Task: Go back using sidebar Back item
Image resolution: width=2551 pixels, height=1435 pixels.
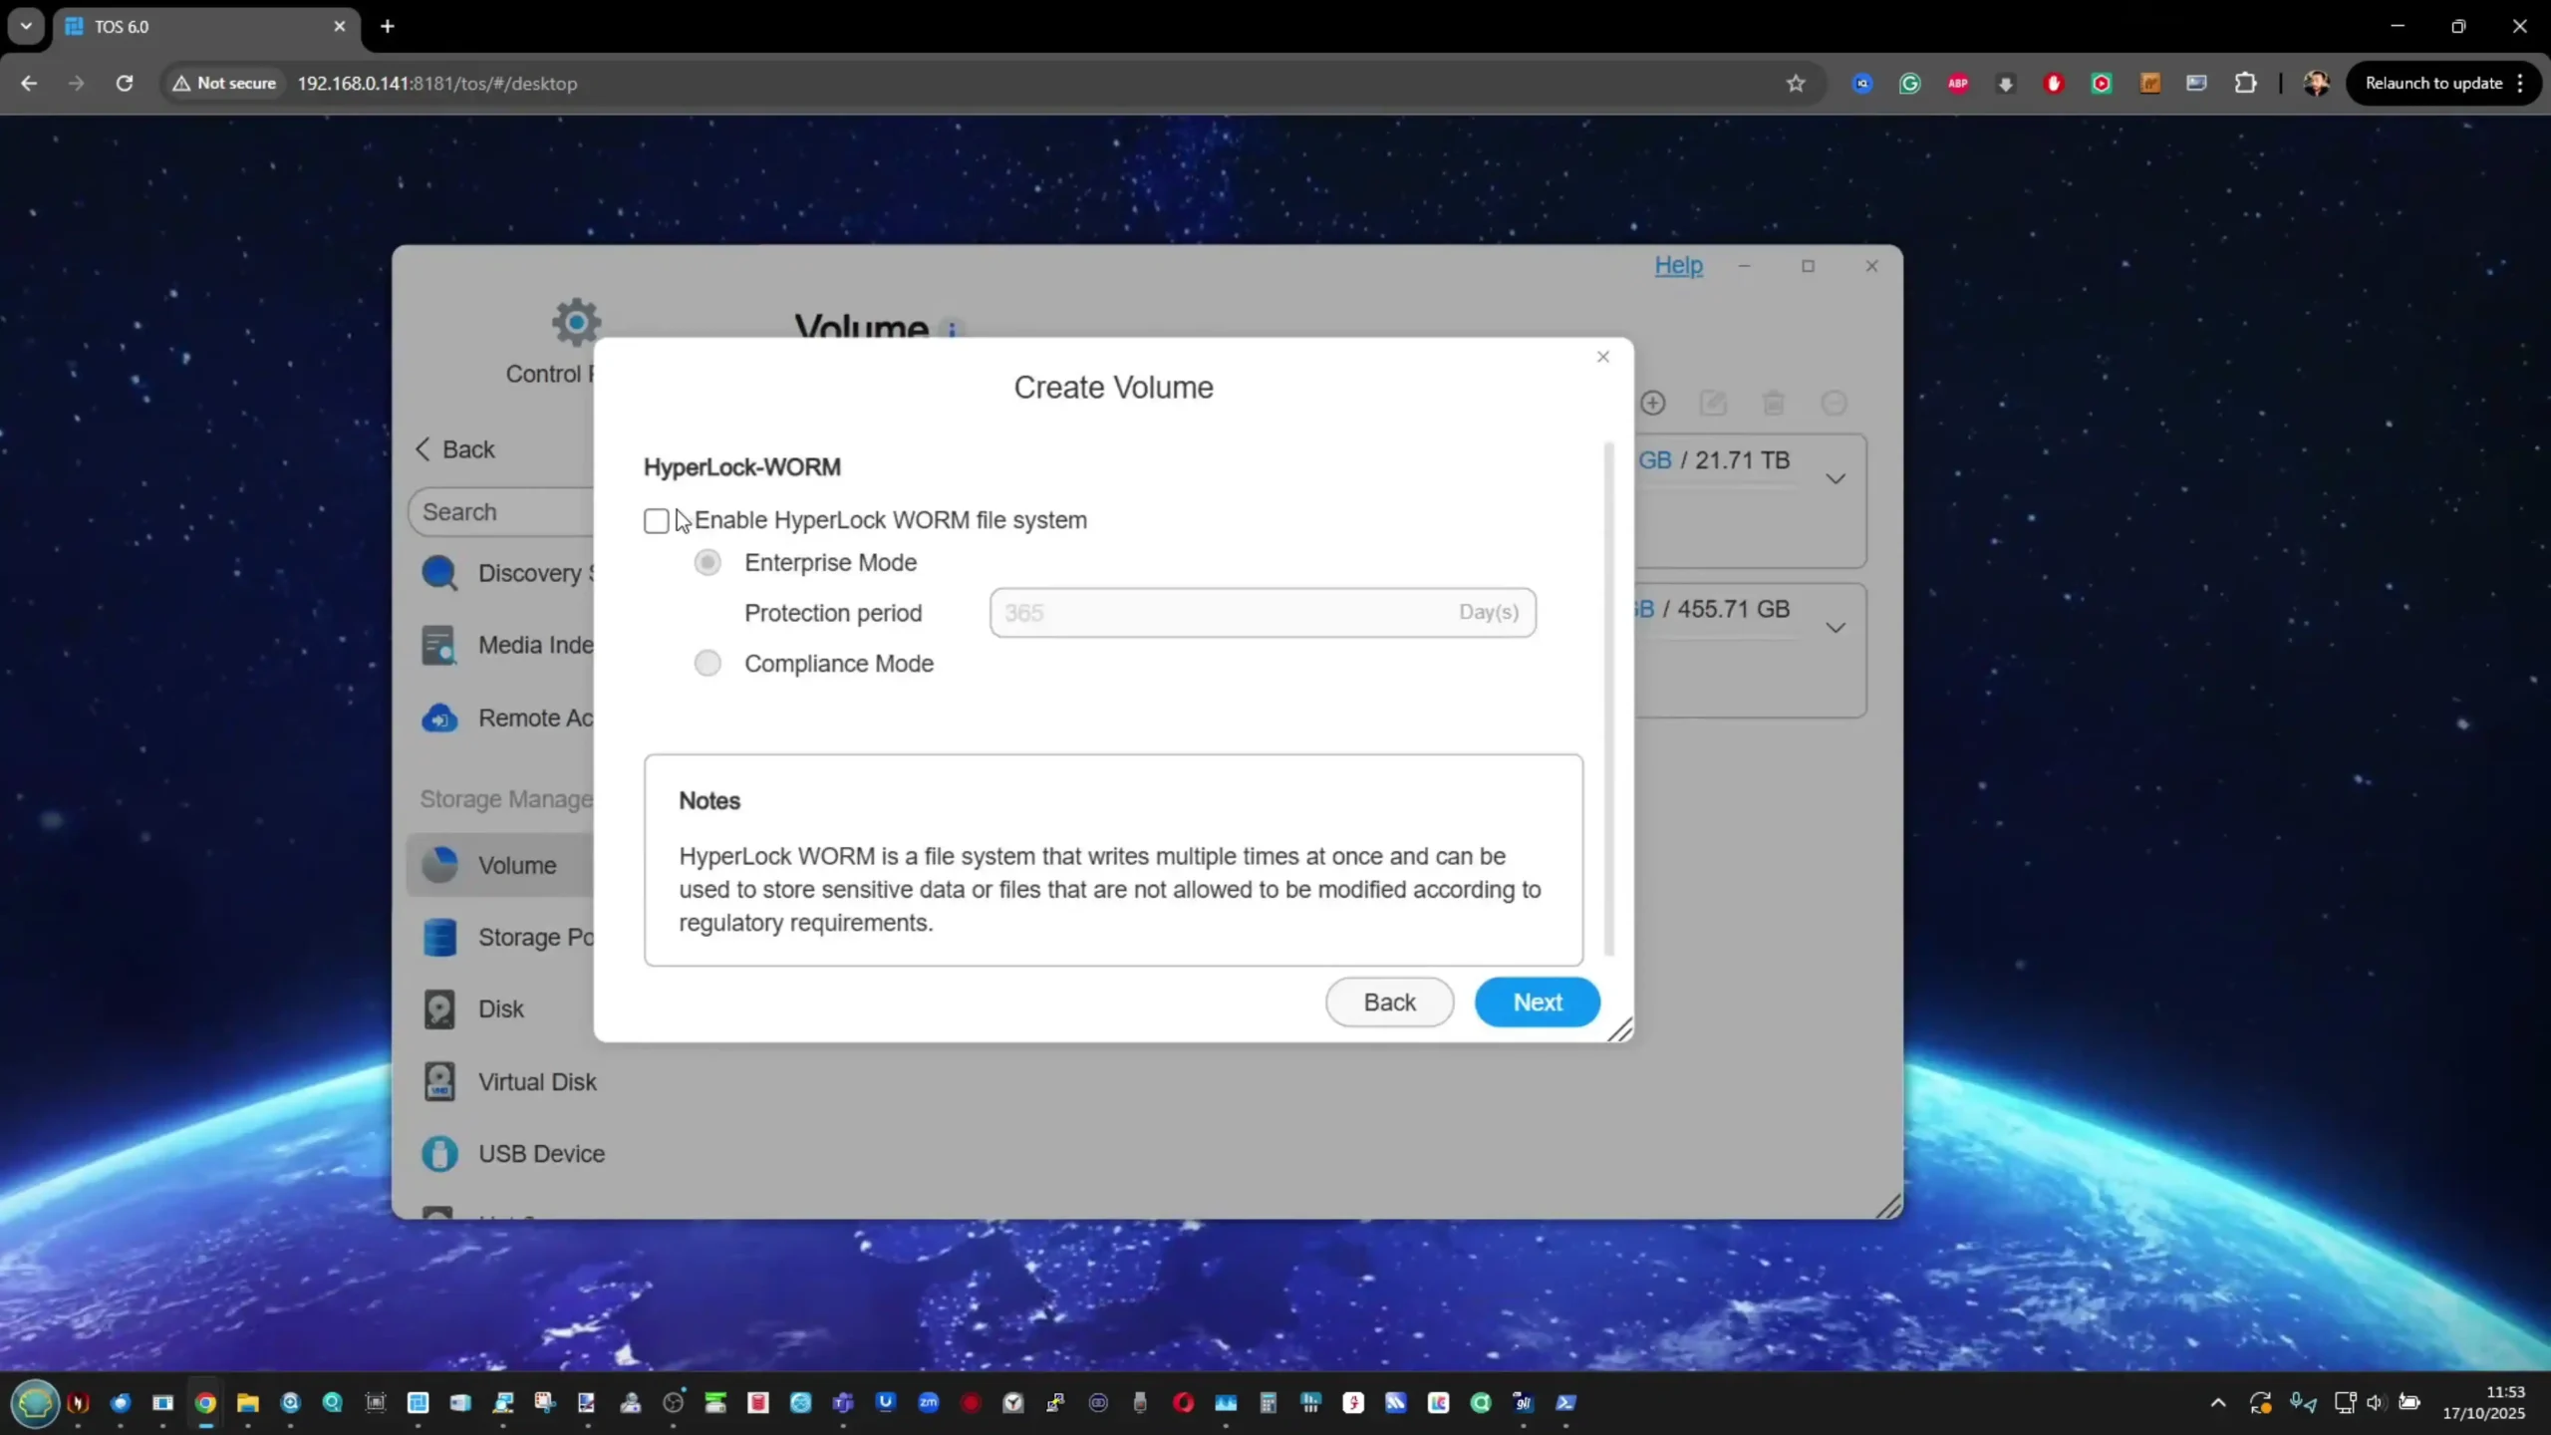Action: click(456, 449)
